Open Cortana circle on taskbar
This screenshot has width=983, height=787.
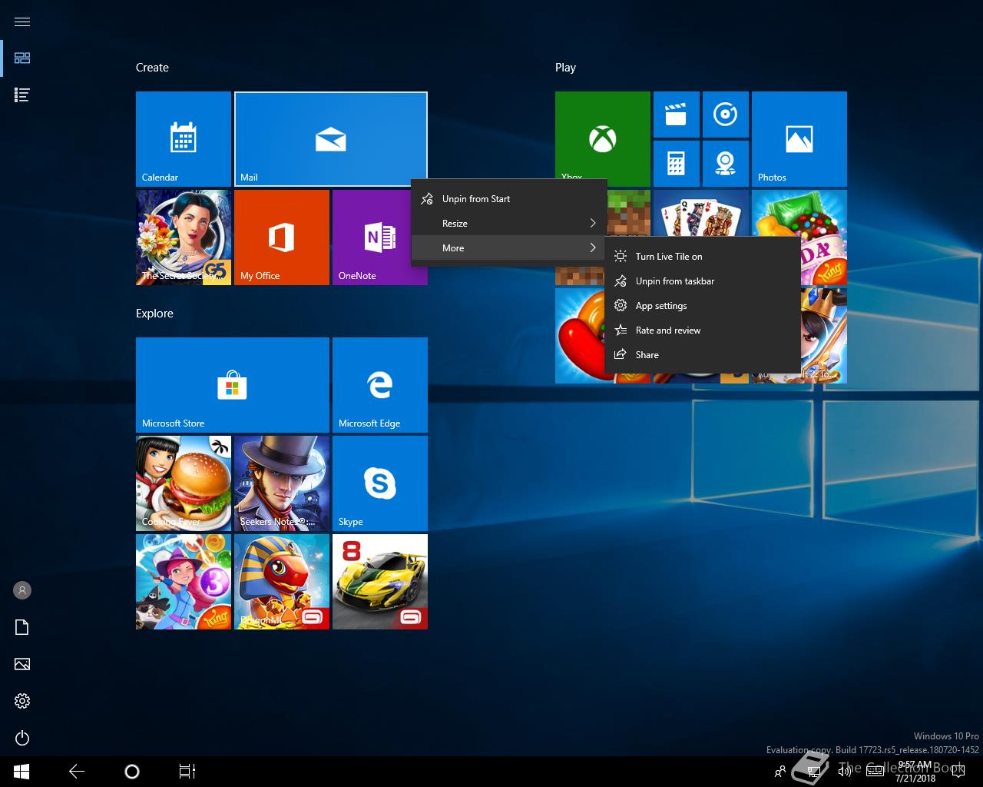pos(132,772)
